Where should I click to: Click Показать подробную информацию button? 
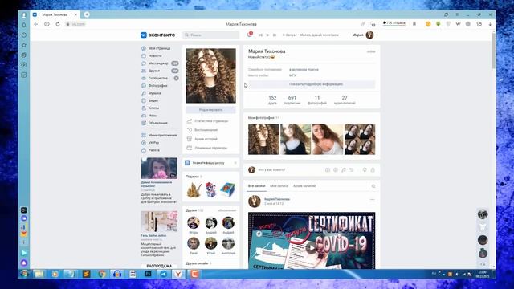(312, 84)
